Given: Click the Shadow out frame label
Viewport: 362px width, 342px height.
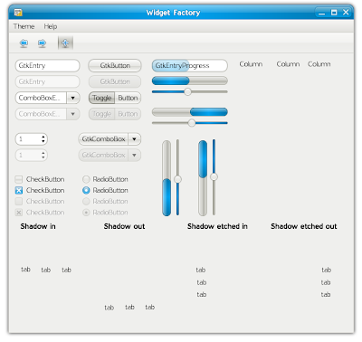Looking at the screenshot, I should click(124, 226).
